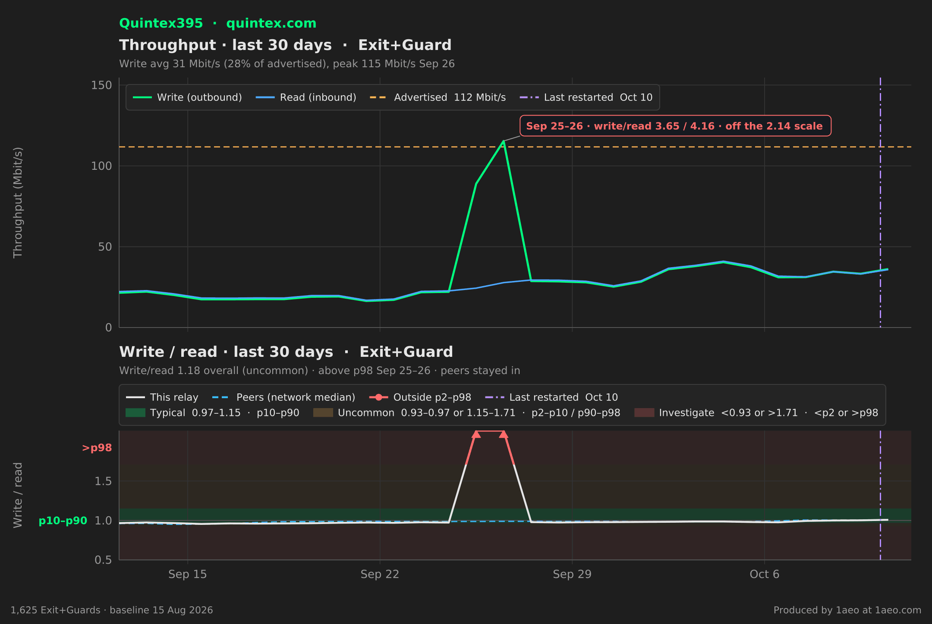Click Last restarted Oct 10 in throughput legend
Image resolution: width=932 pixels, height=624 pixels.
click(586, 97)
